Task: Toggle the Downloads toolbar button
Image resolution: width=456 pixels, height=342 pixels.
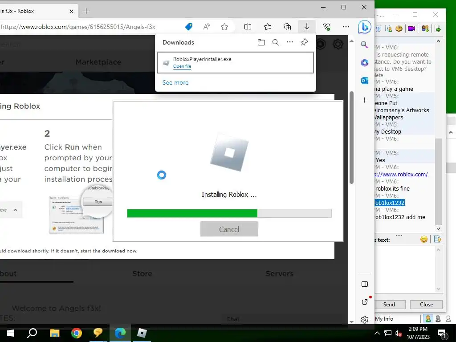Action: (306, 27)
